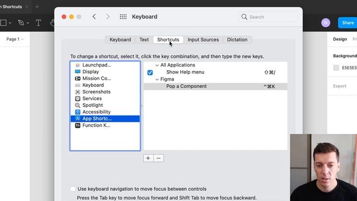Click the Function Keys fn icon
Viewport: 357px width, 201px height.
78,125
